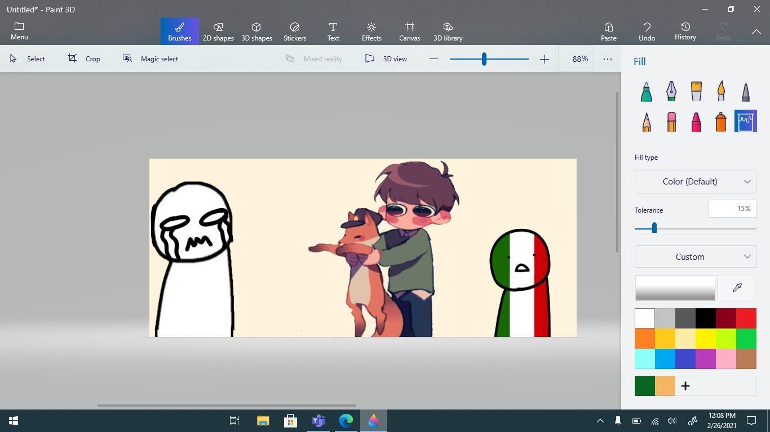Select the Spray can tool
The image size is (770, 432).
[721, 122]
